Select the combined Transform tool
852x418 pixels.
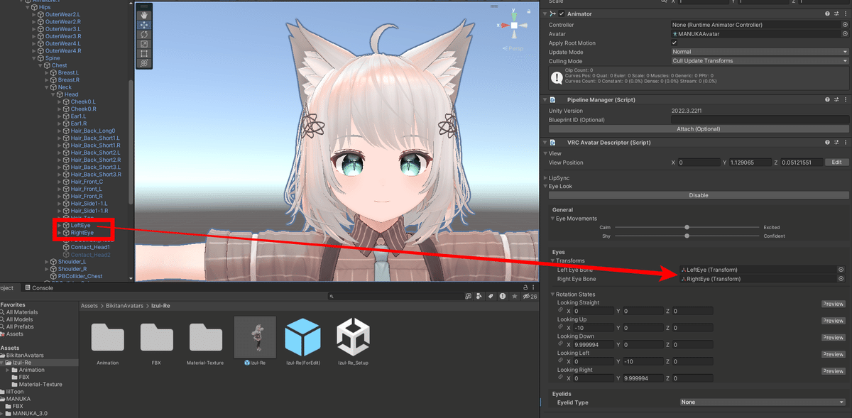pyautogui.click(x=144, y=63)
